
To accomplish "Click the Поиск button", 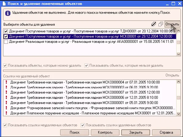I will coord(75,132).
